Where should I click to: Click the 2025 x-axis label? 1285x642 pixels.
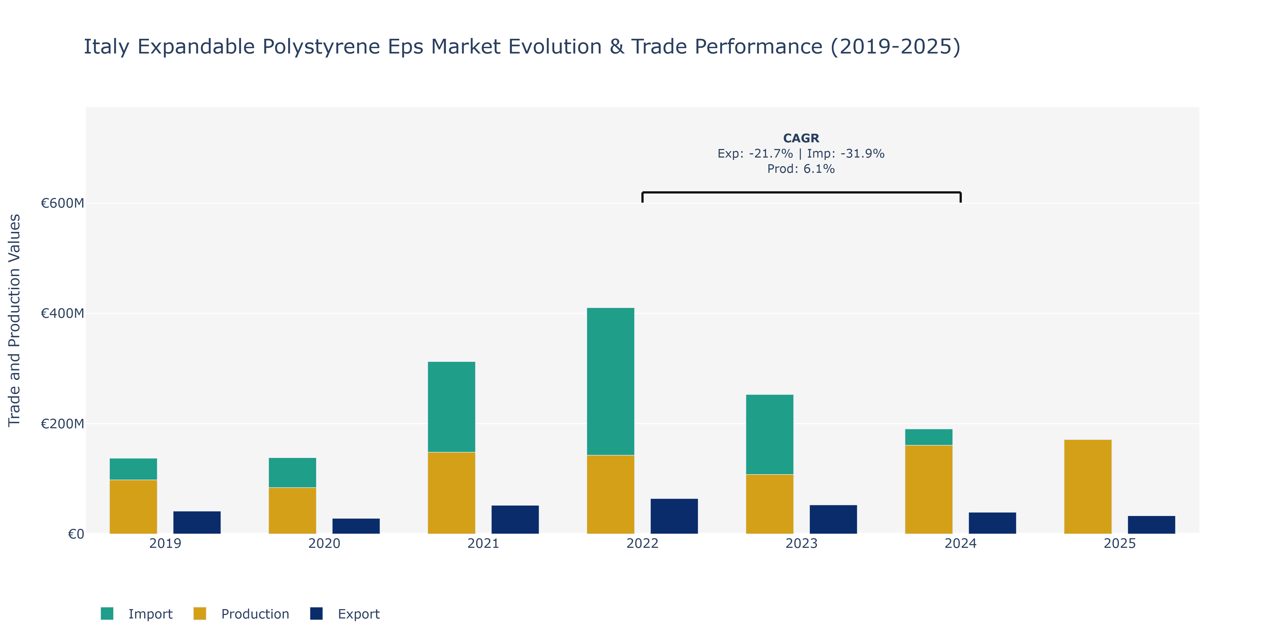(1120, 543)
